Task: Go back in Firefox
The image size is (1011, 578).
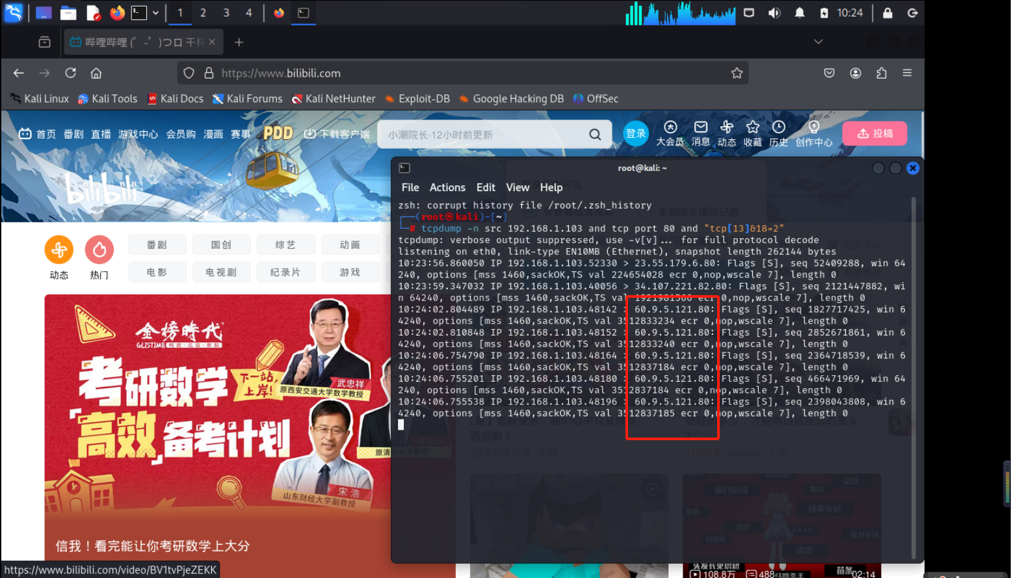Action: 19,73
